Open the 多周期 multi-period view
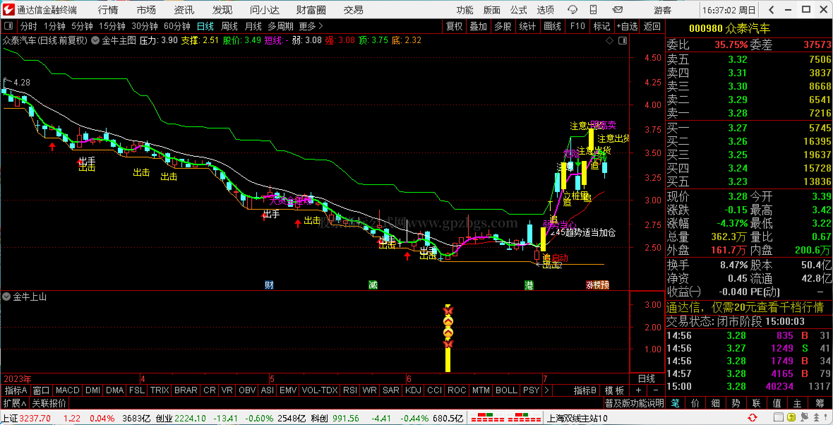The image size is (833, 425). (x=281, y=26)
